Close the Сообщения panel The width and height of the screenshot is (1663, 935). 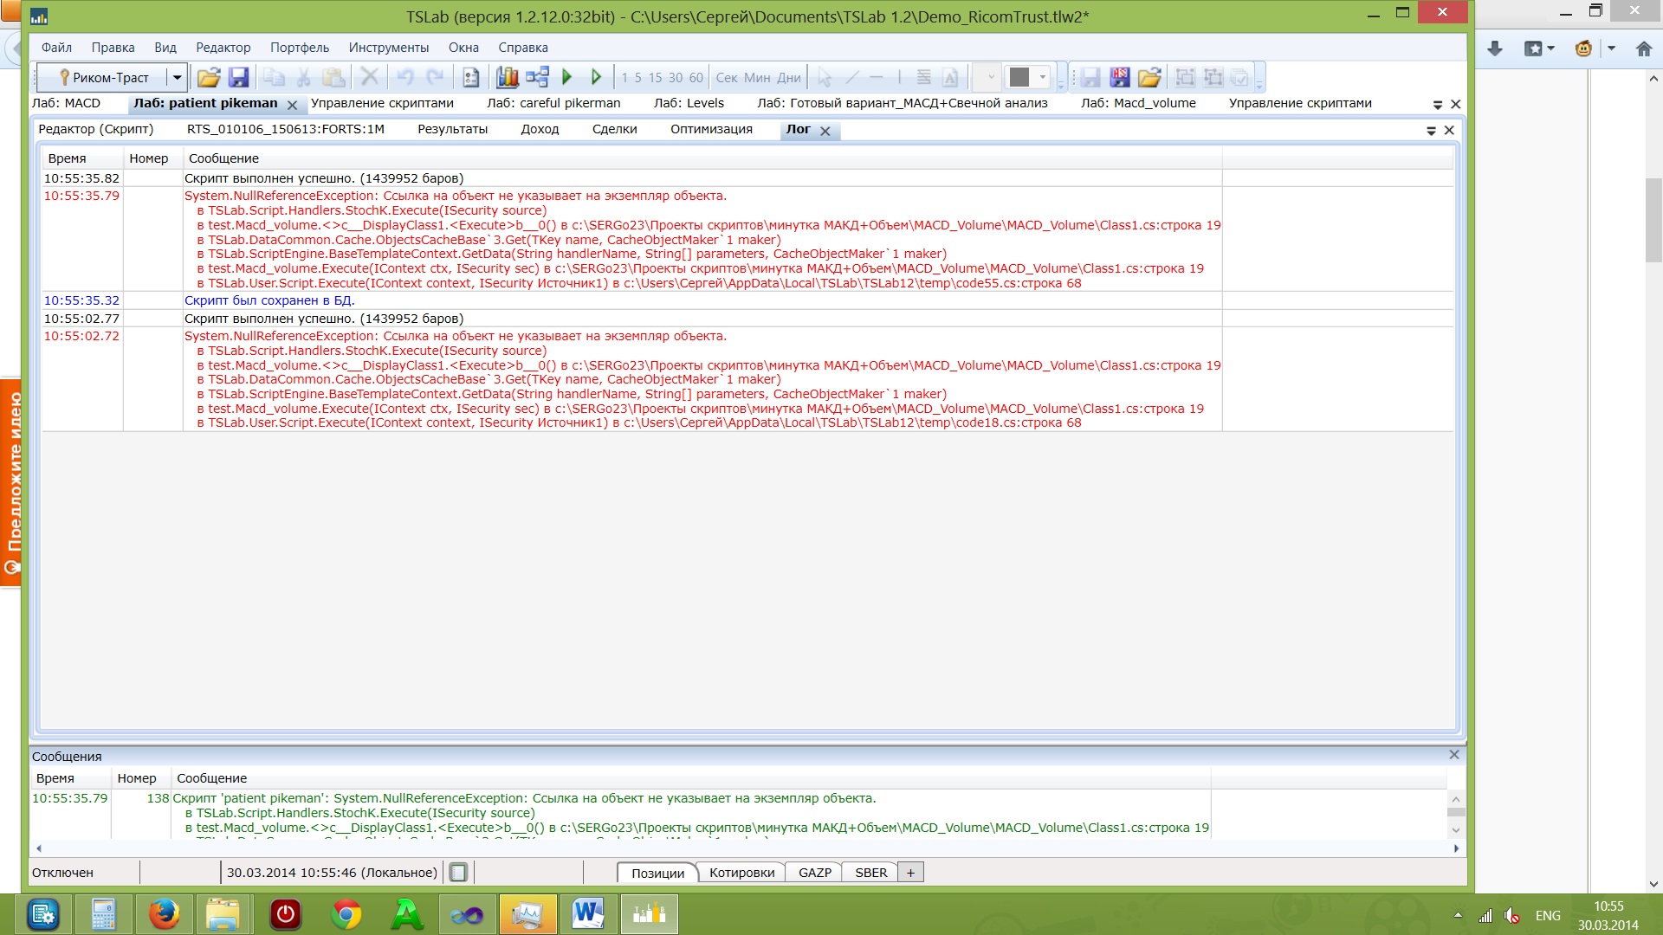pos(1454,755)
